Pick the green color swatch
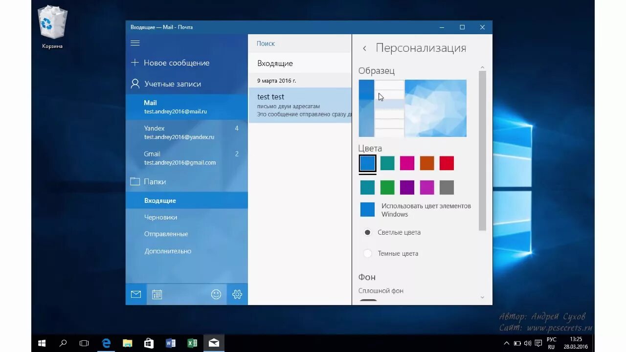Viewport: 626px width, 352px height. pyautogui.click(x=387, y=187)
